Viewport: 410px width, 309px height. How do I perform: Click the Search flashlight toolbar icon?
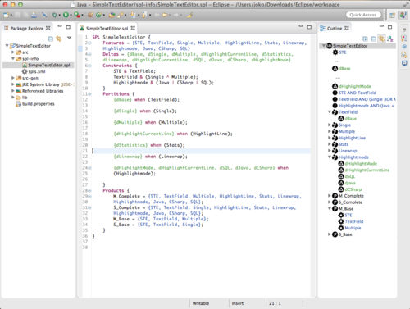(x=121, y=15)
